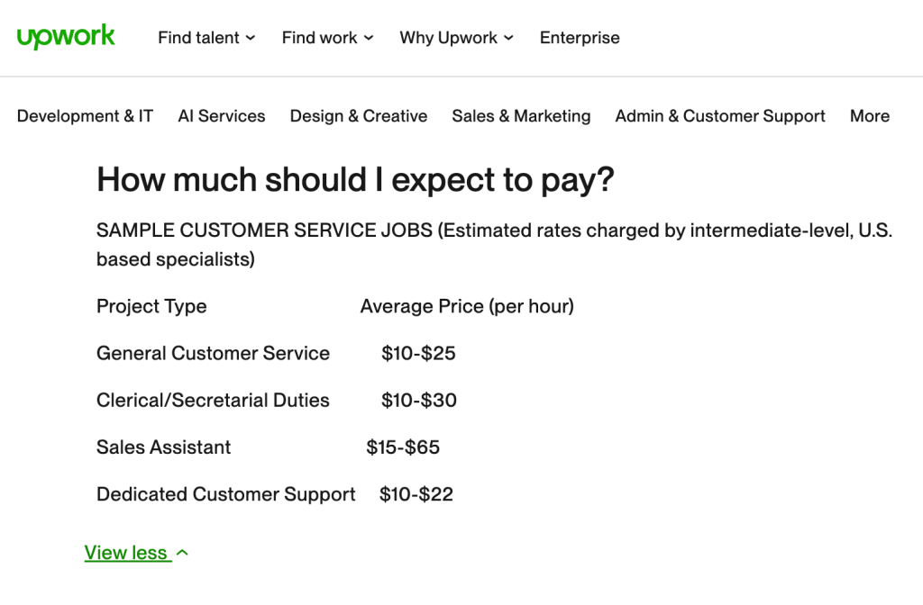Select the AI Services category
Viewport: 923px width, 605px height.
pyautogui.click(x=222, y=116)
